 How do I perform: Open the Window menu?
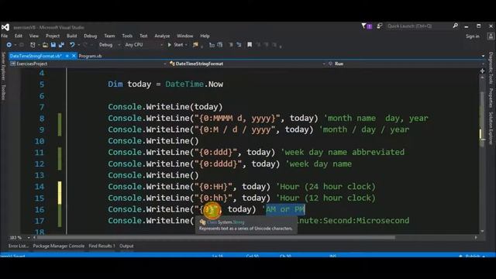point(185,36)
